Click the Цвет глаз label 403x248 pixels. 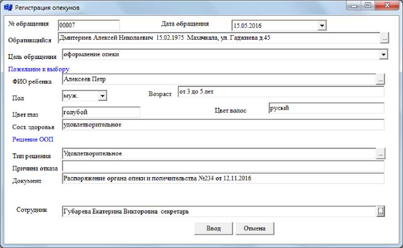click(25, 115)
